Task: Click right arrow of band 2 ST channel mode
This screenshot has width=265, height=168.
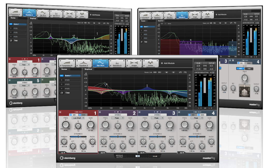Action: pyautogui.click(x=121, y=112)
